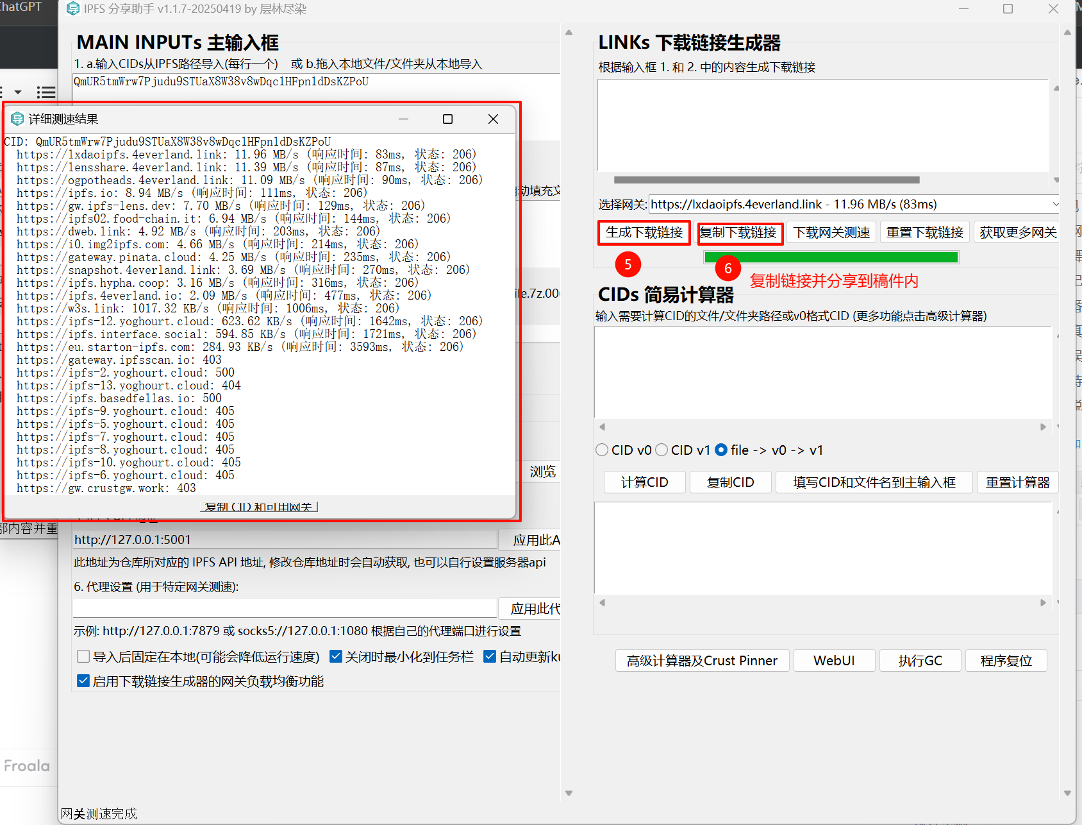The image size is (1082, 825).
Task: Click the Froala logo at bottom left
Action: pyautogui.click(x=26, y=765)
